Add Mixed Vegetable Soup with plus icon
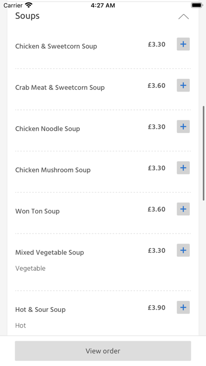Viewport: 206px width, 366px height. click(x=183, y=250)
